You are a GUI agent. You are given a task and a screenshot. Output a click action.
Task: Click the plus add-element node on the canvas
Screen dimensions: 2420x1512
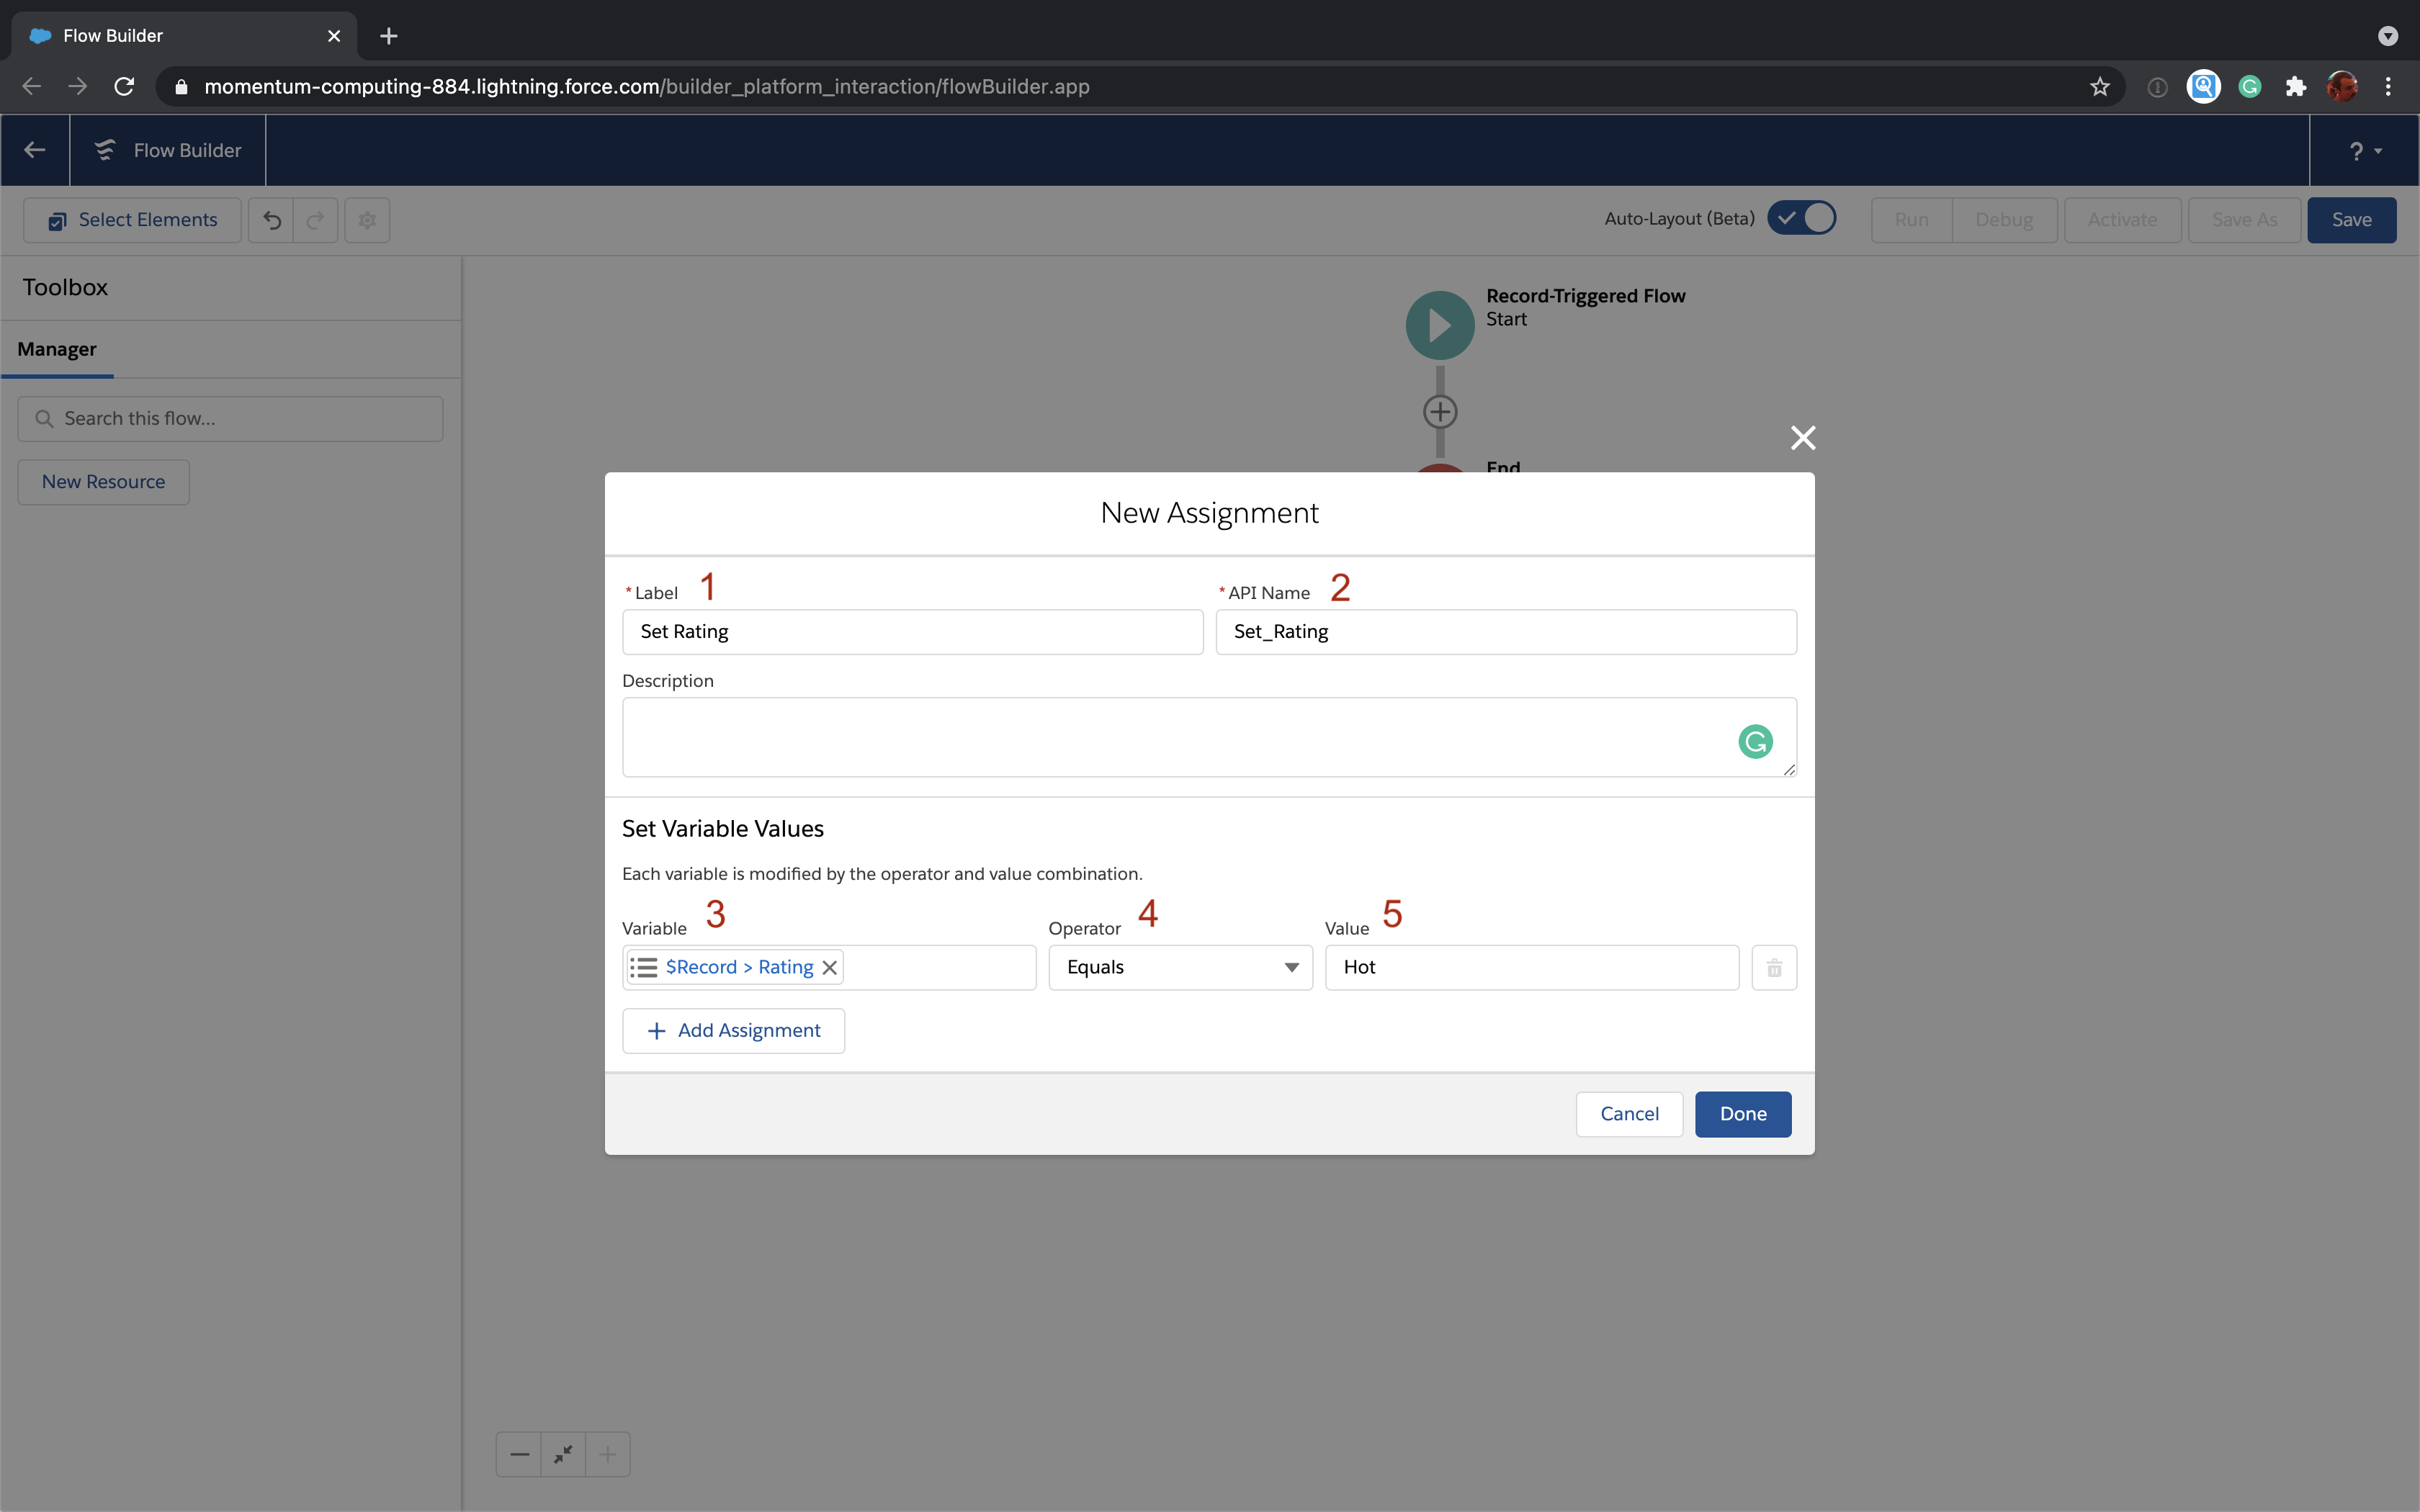[1439, 411]
